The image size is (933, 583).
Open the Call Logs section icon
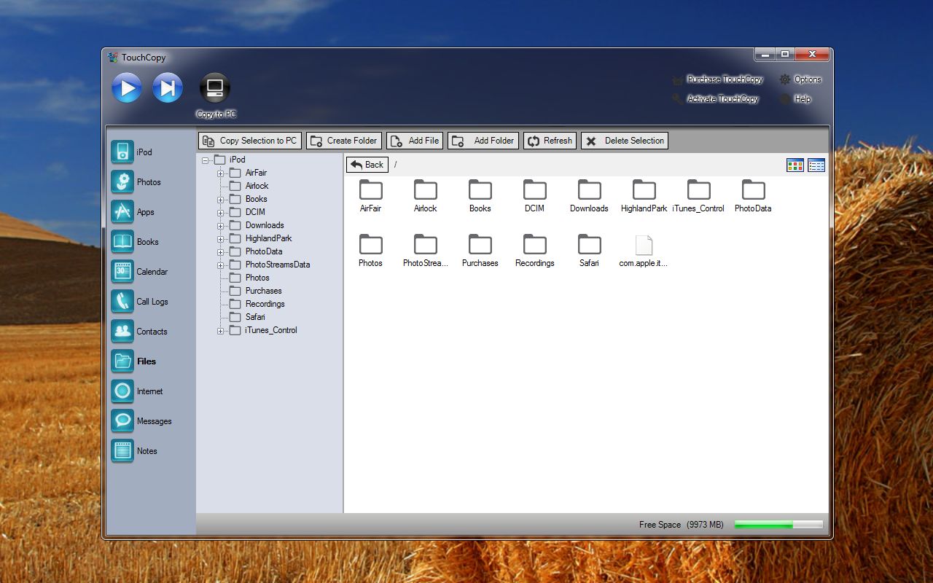(x=122, y=302)
